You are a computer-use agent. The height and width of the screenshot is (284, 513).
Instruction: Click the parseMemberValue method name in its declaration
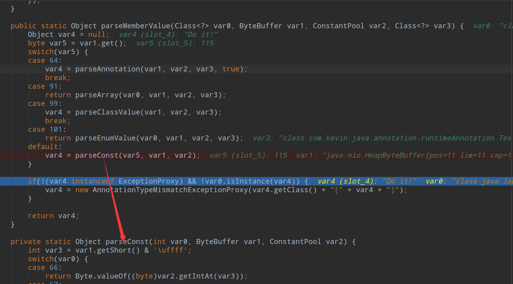click(x=136, y=26)
